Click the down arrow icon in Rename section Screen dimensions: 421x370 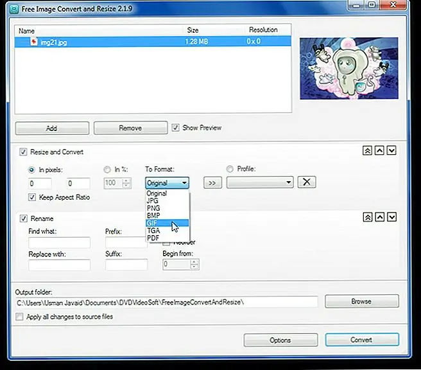pyautogui.click(x=391, y=218)
